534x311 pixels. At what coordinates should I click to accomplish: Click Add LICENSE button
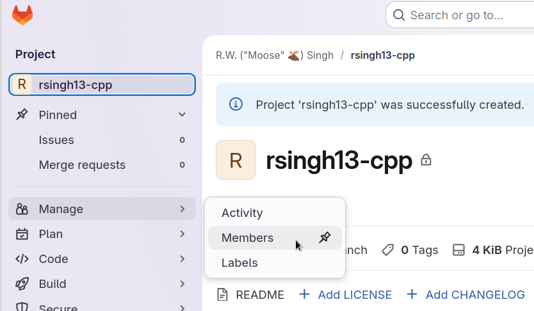(x=345, y=294)
